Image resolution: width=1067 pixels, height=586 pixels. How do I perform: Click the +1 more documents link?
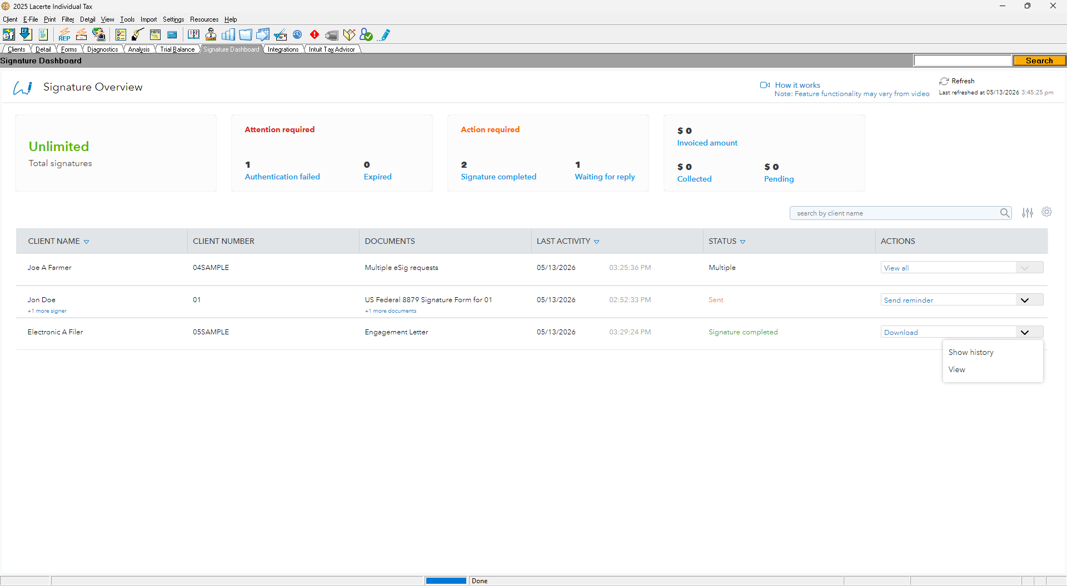(391, 311)
